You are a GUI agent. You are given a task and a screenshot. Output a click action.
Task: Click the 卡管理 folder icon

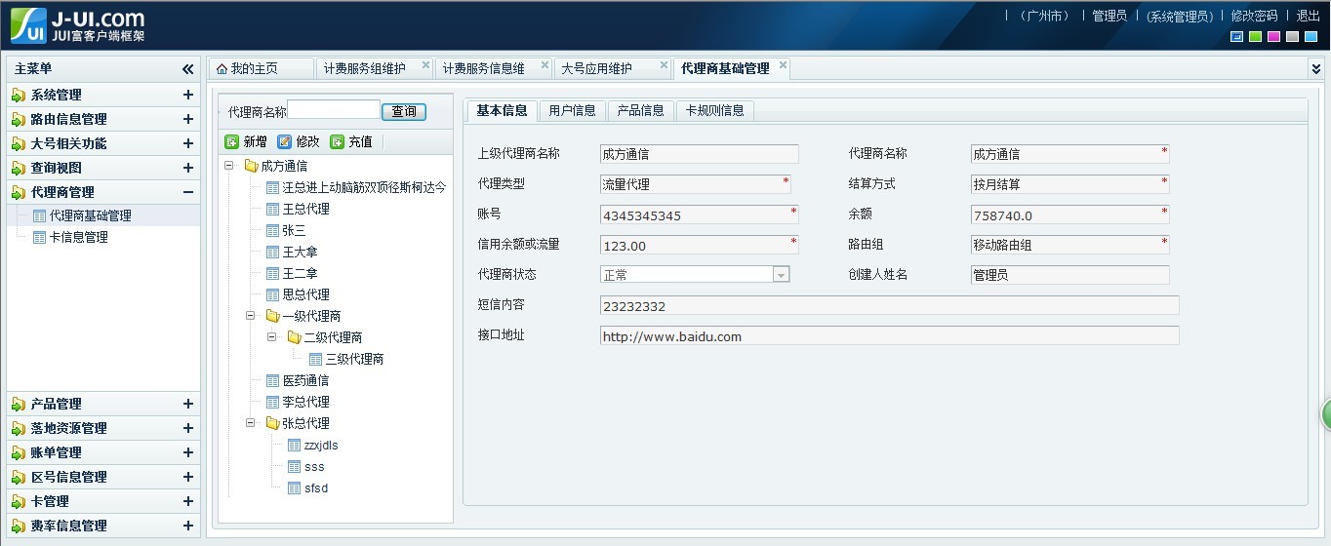click(19, 501)
